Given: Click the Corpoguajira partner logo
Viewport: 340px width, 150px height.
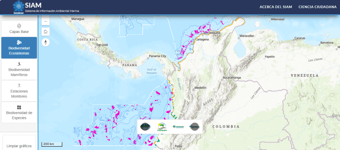Looking at the screenshot, I should pos(162,126).
